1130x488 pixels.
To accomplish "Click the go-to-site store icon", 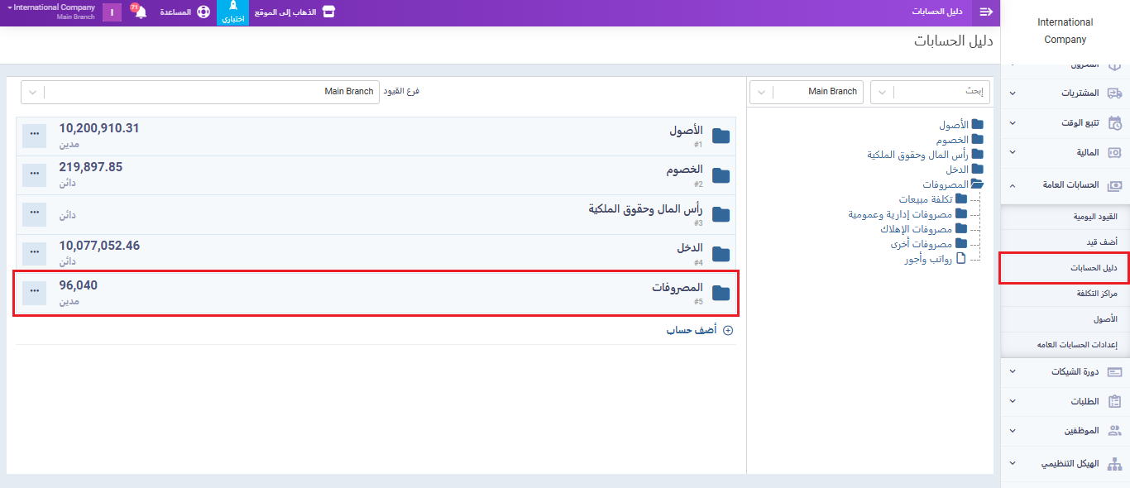I will click(328, 12).
